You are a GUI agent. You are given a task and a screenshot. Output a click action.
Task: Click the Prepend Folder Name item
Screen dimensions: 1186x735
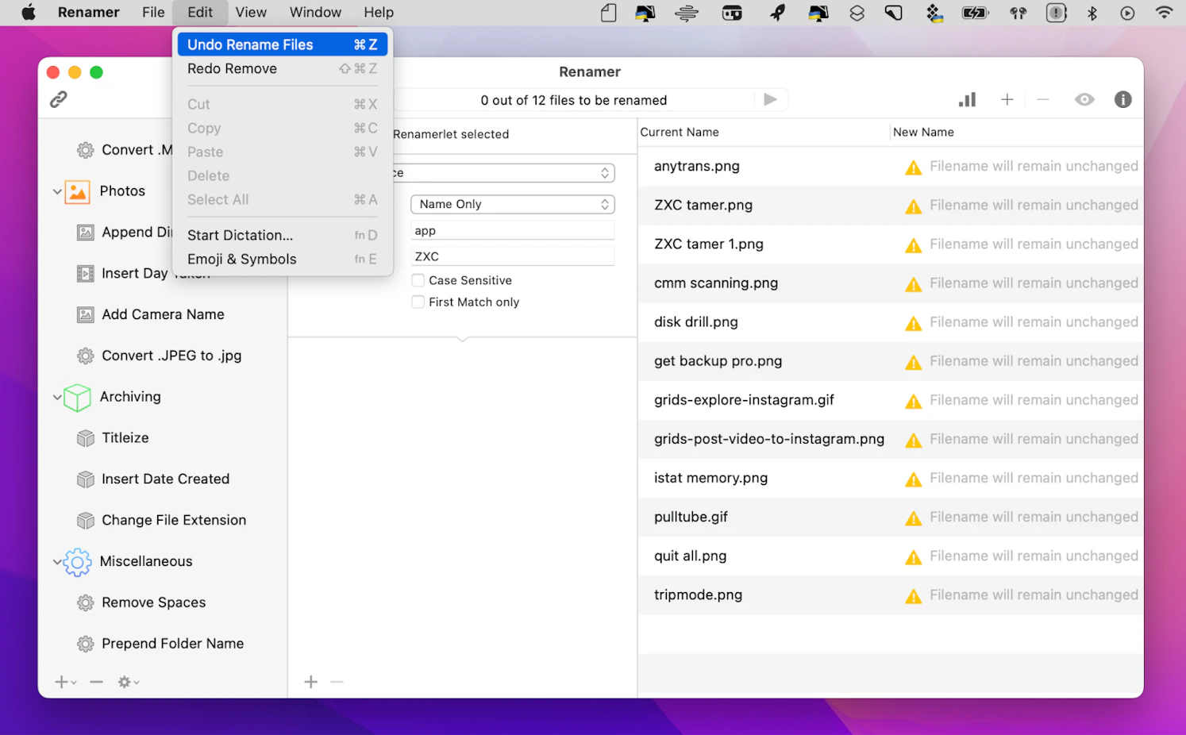171,643
